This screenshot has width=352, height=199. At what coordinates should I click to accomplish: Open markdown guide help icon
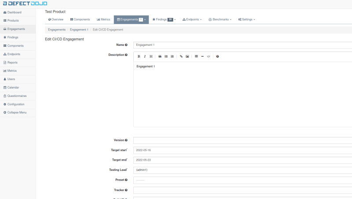(x=217, y=57)
